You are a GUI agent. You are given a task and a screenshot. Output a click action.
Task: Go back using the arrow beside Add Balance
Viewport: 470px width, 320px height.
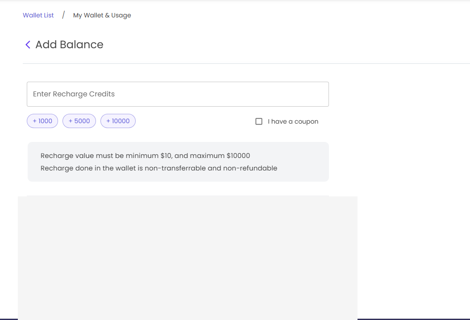(28, 45)
